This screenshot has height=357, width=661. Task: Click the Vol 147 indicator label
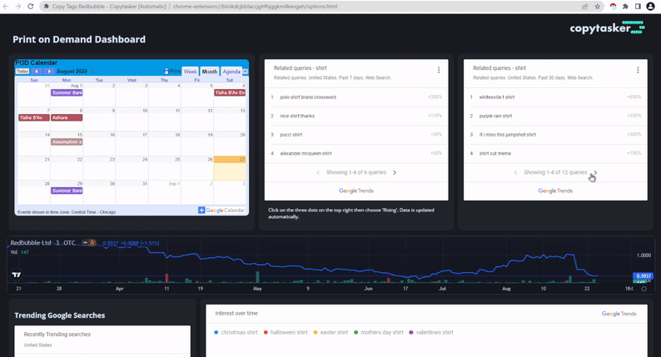19,252
